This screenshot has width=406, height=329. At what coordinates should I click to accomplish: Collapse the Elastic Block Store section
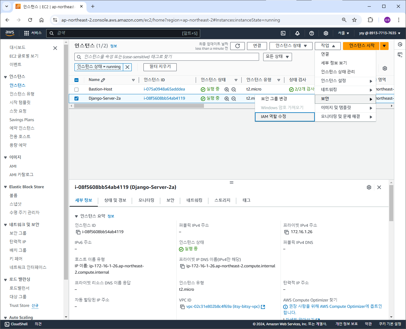point(5,187)
